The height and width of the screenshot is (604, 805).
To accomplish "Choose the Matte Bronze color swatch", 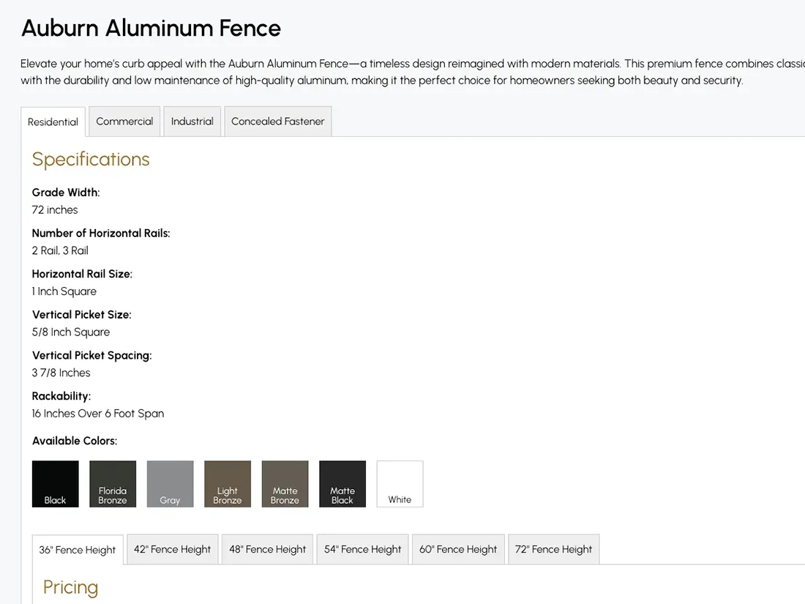I will pyautogui.click(x=285, y=484).
